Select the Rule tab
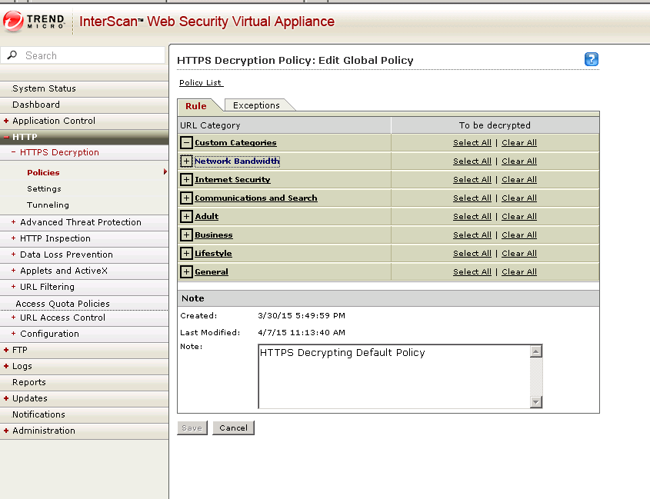Screen dimensions: 650x499 [196, 105]
